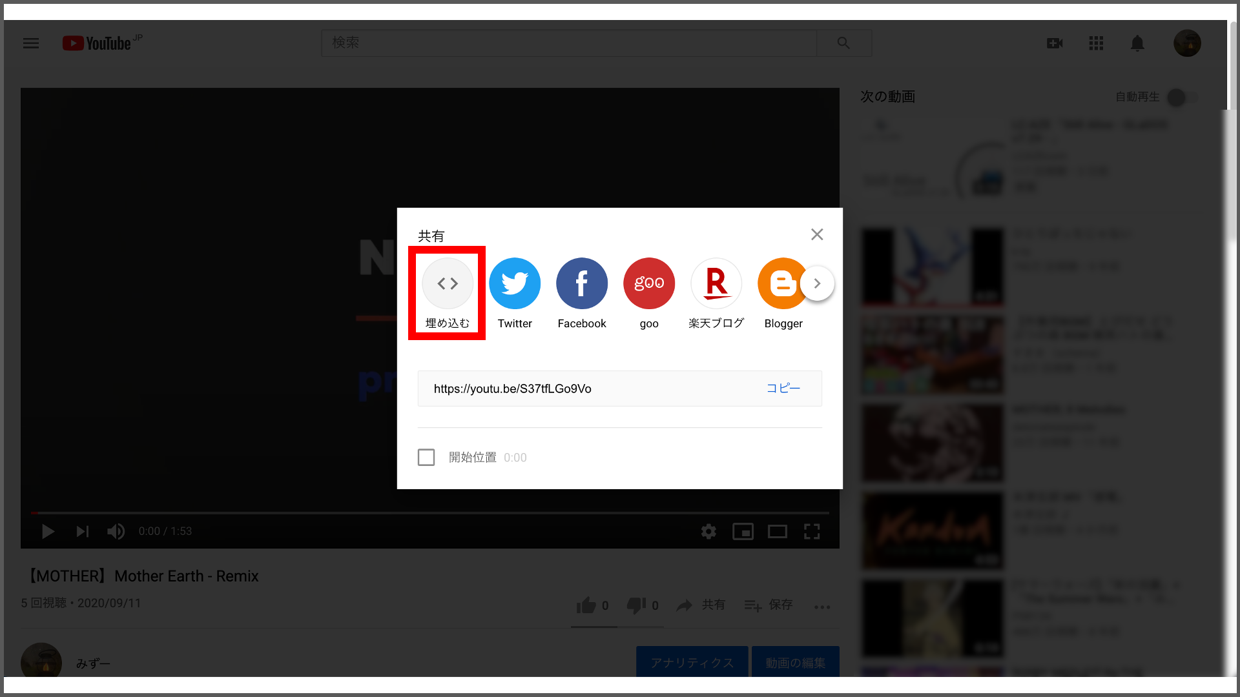
Task: Open player settings gear
Action: 708,531
